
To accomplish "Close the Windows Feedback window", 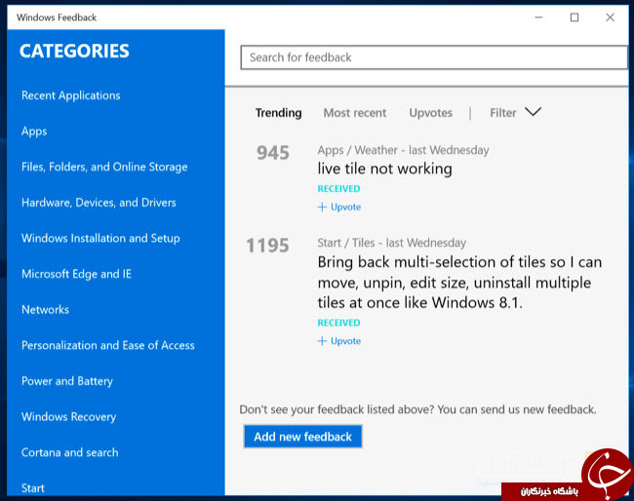I will point(611,18).
